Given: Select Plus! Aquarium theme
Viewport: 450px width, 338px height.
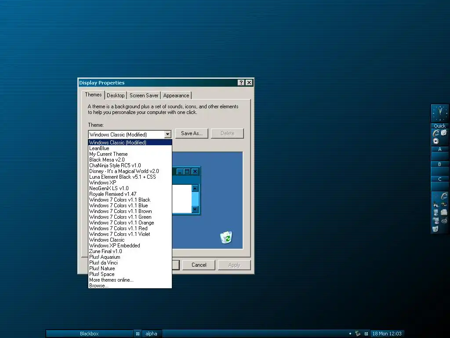Looking at the screenshot, I should (x=130, y=257).
